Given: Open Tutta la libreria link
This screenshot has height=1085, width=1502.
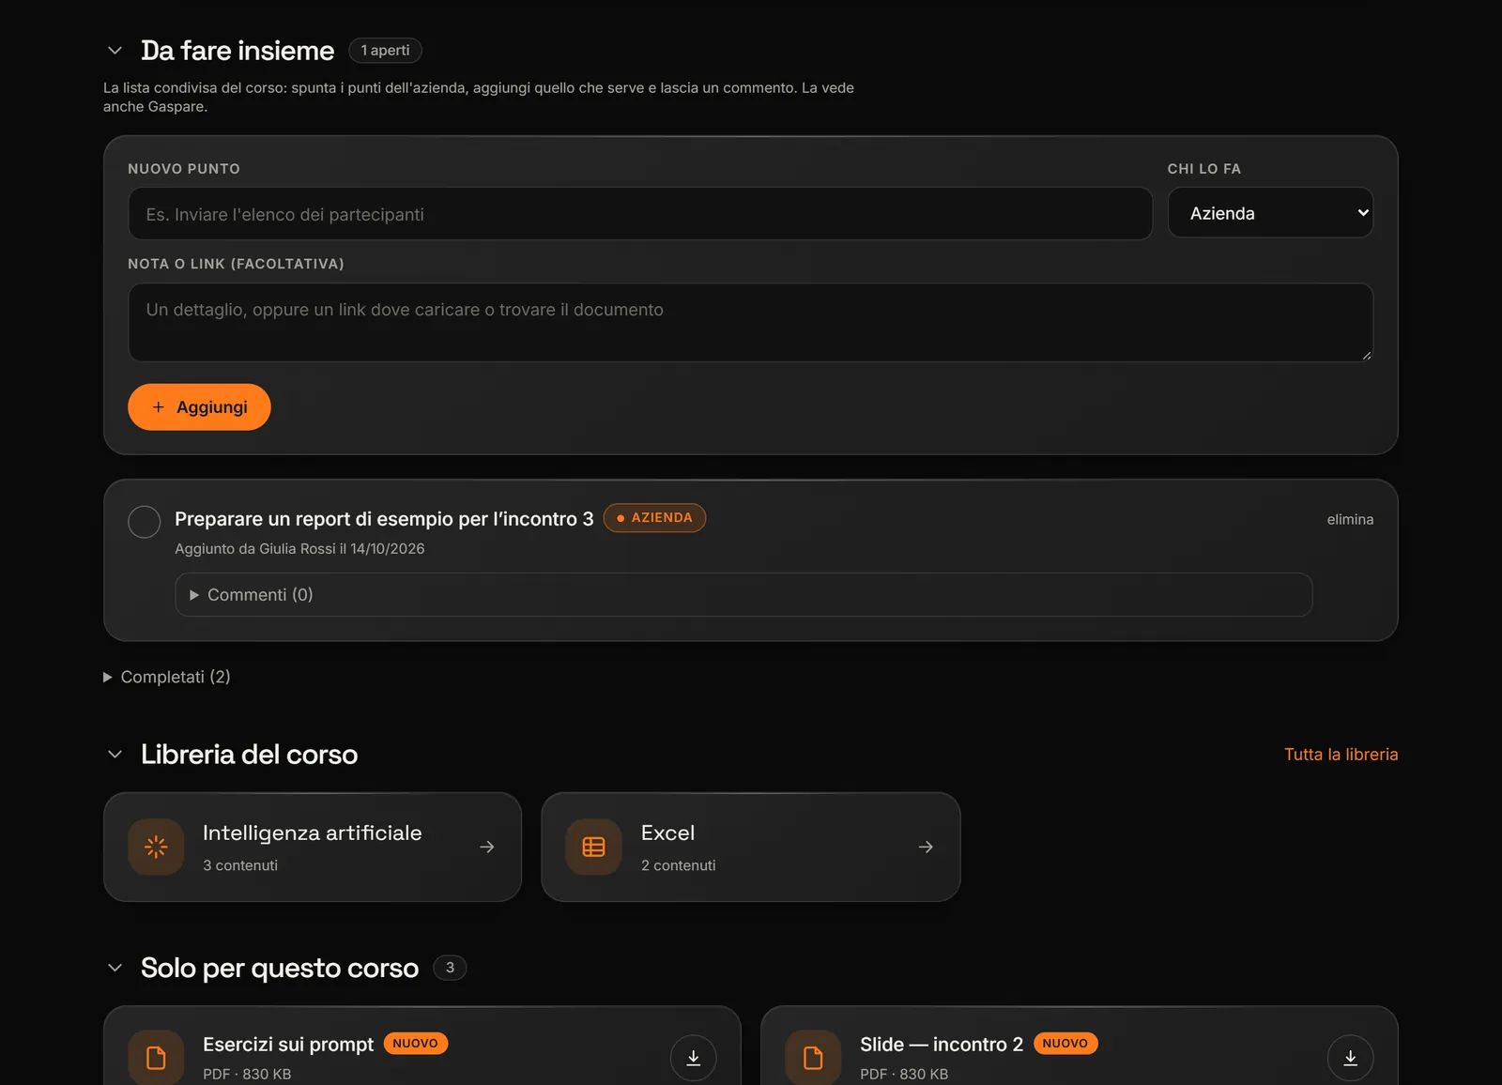Looking at the screenshot, I should pyautogui.click(x=1341, y=755).
